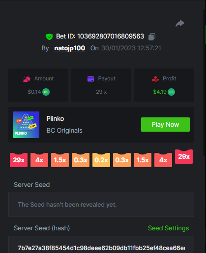The image size is (206, 253).
Task: Click the unrevealed Server Seed box
Action: tap(101, 204)
